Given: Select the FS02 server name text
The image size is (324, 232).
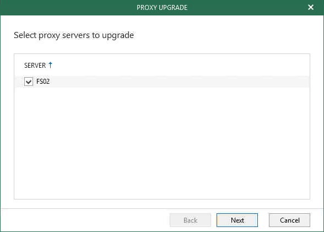Looking at the screenshot, I should [x=43, y=82].
